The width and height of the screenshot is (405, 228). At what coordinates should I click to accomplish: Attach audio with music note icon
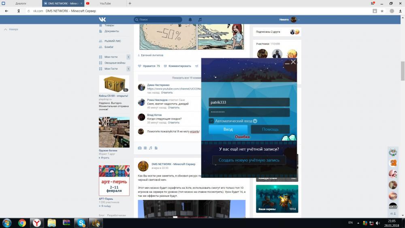[x=151, y=148]
